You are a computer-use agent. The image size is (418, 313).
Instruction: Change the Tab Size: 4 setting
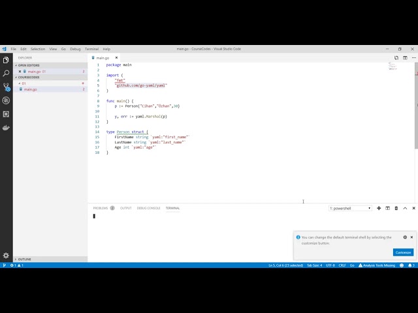coord(315,265)
